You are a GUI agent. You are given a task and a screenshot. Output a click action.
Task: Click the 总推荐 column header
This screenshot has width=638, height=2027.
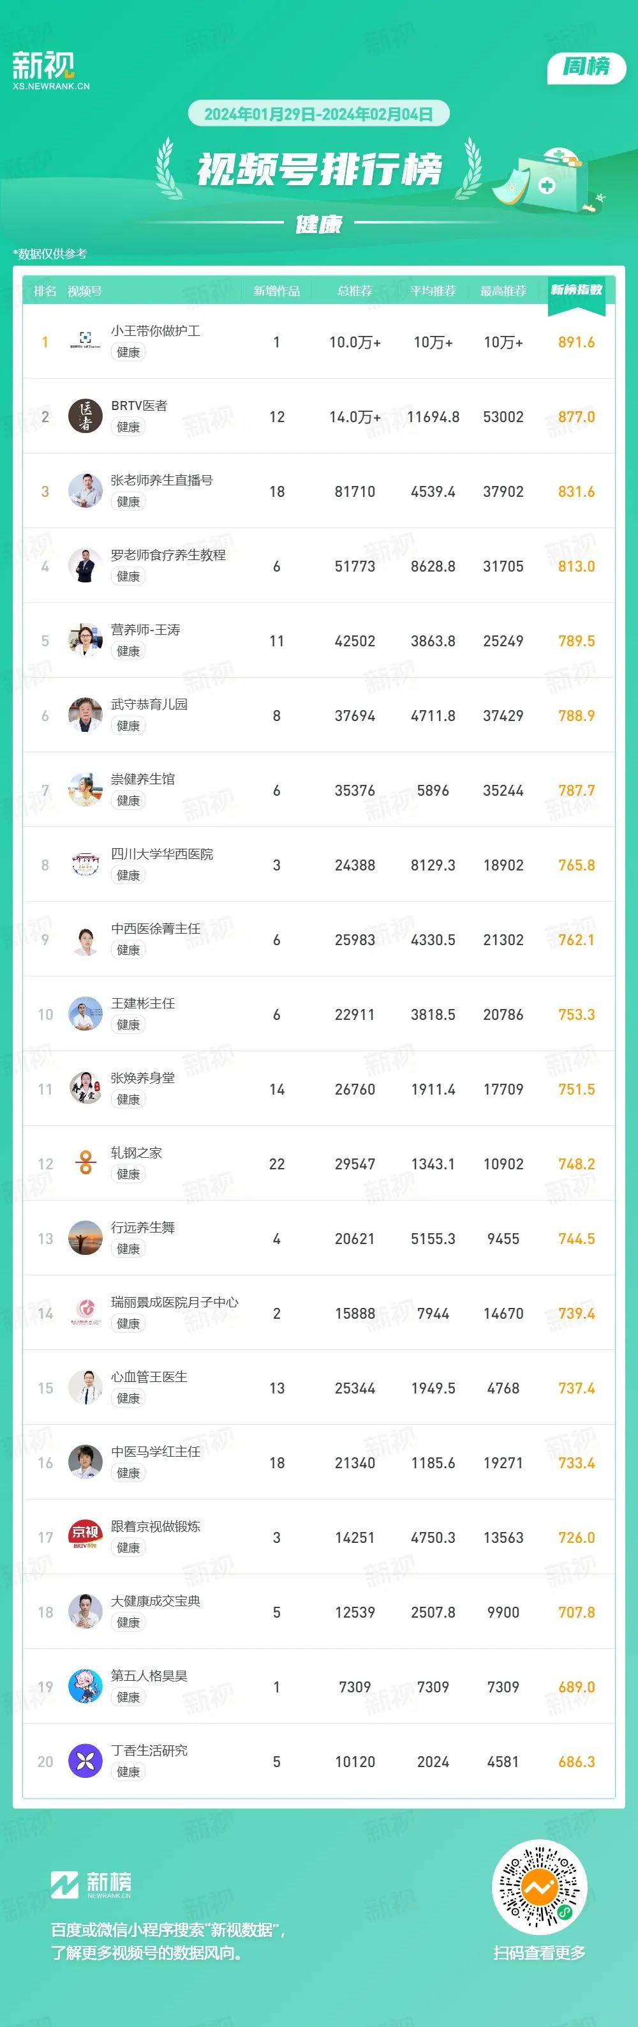click(x=354, y=291)
